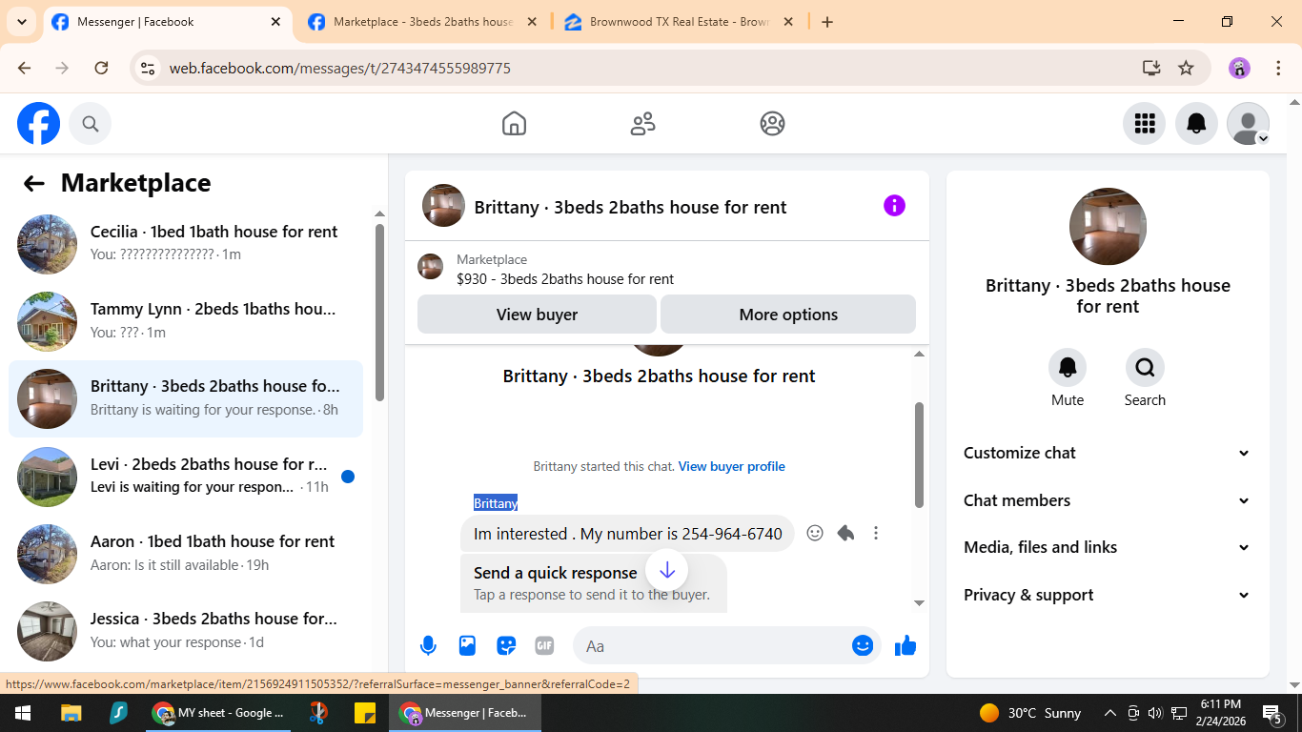
Task: Mute conversation bell icon in right panel
Action: tap(1068, 367)
